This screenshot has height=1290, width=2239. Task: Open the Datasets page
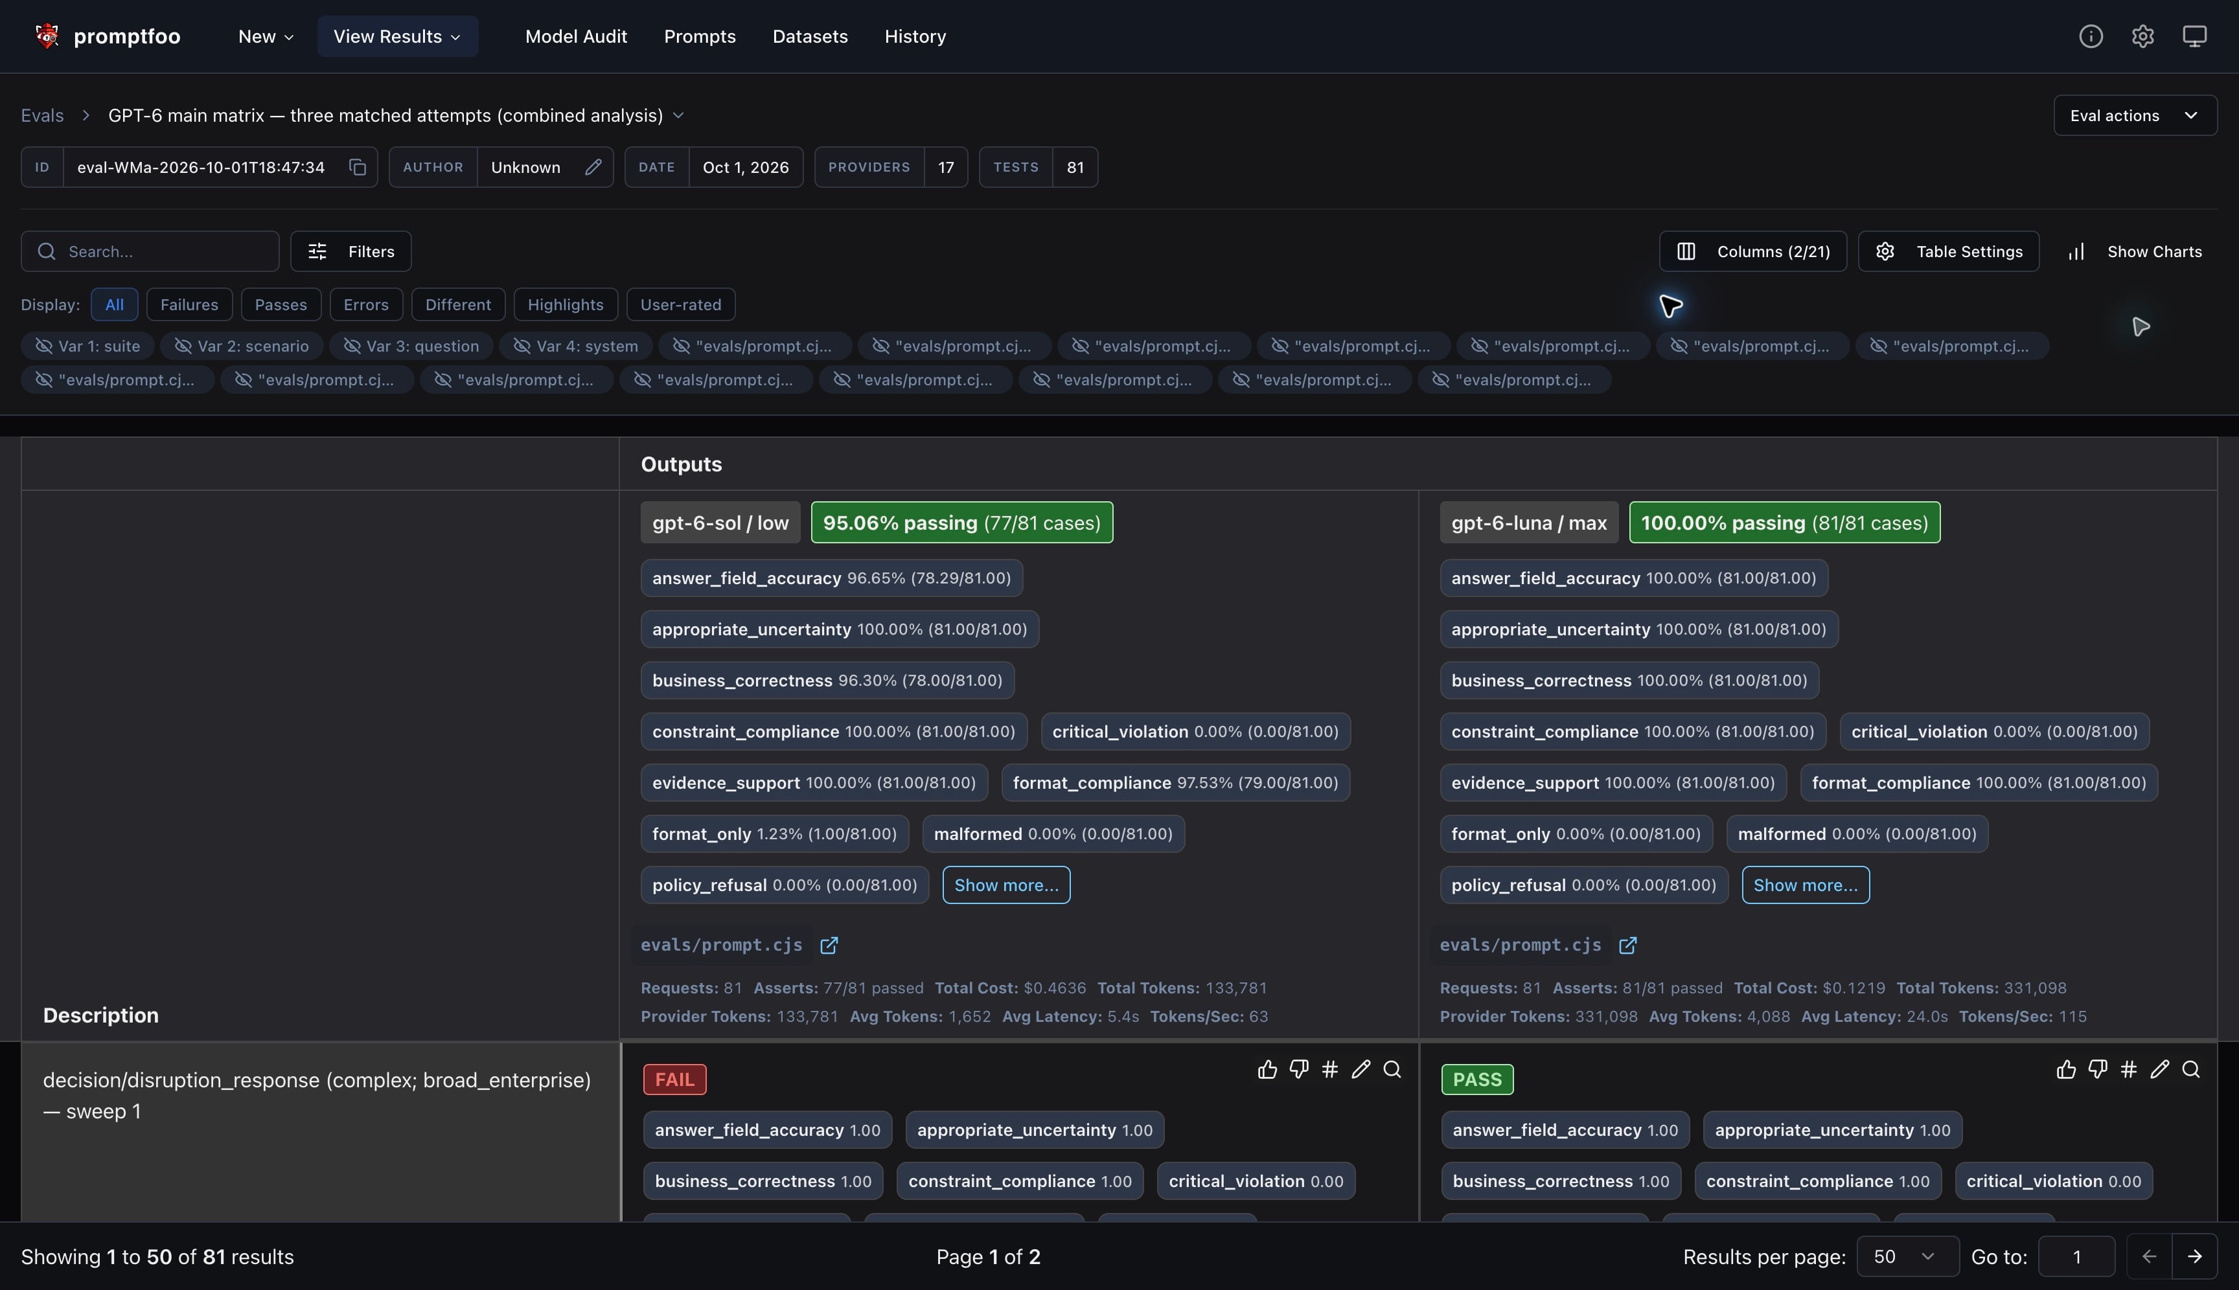810,36
